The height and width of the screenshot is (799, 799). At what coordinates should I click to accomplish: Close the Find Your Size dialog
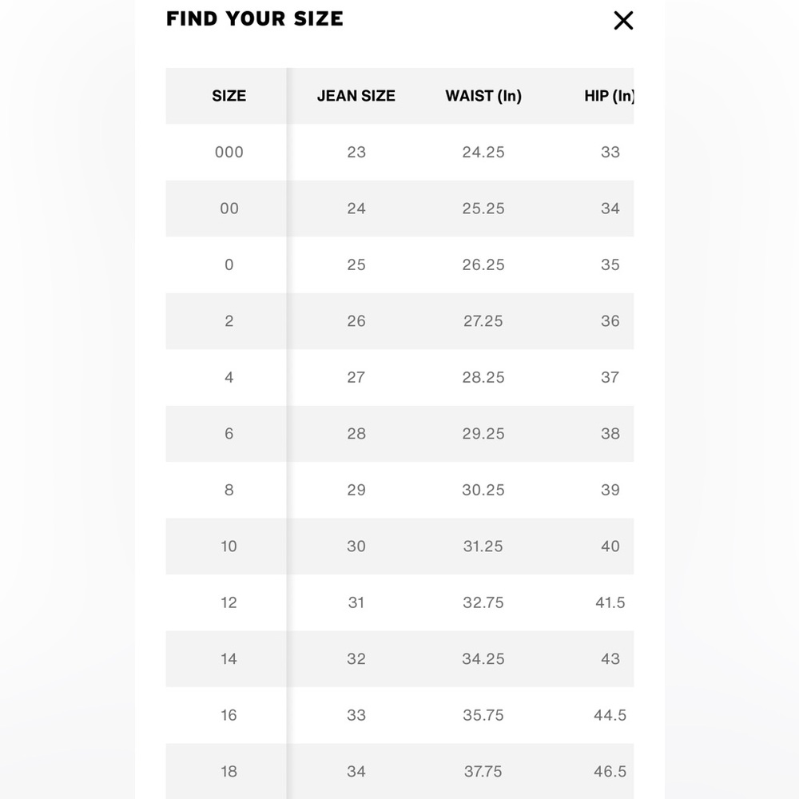pyautogui.click(x=622, y=21)
